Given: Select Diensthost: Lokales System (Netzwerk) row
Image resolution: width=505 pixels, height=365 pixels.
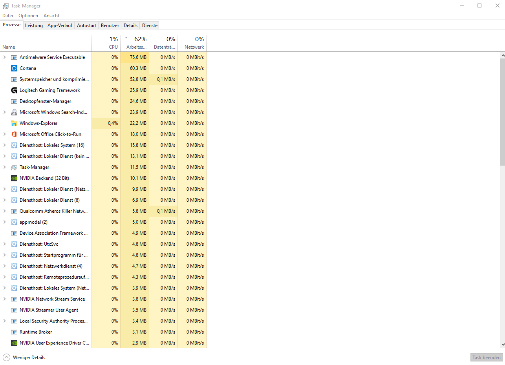Looking at the screenshot, I should point(103,288).
